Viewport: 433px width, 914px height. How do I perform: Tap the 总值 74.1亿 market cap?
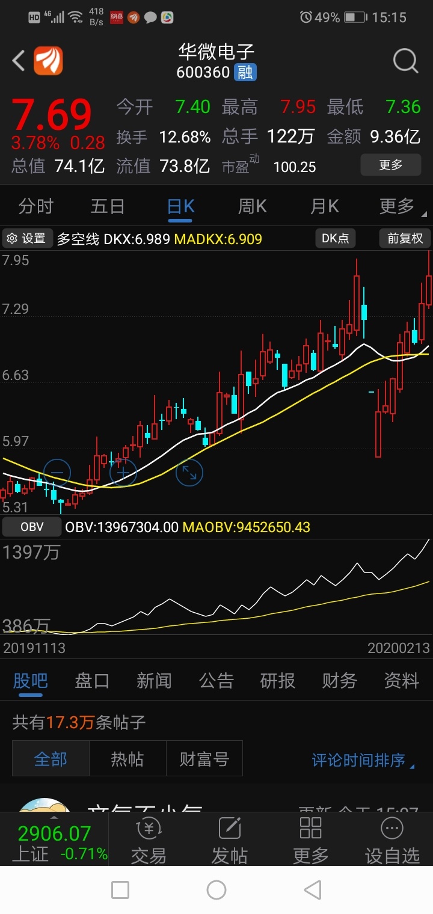click(58, 166)
